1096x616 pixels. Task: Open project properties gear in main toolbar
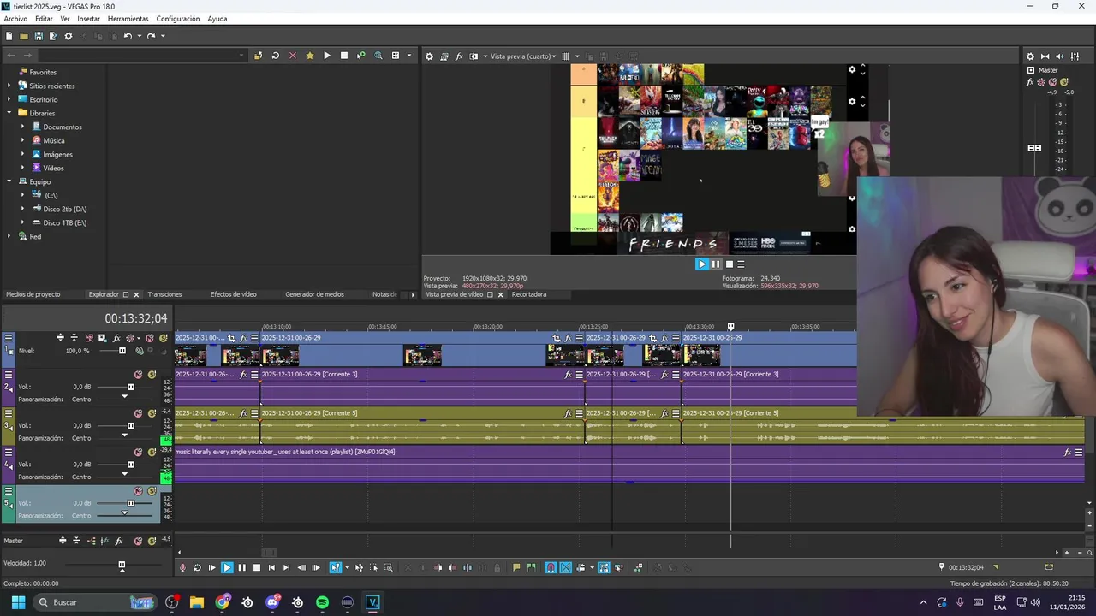68,36
